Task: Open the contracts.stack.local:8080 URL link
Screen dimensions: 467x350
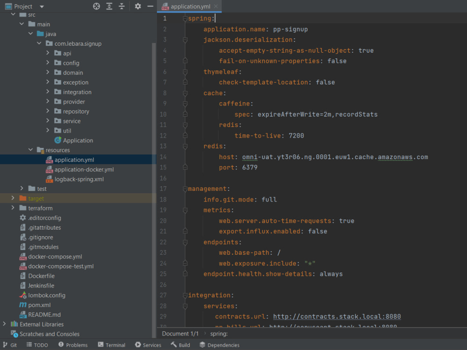Action: click(337, 316)
